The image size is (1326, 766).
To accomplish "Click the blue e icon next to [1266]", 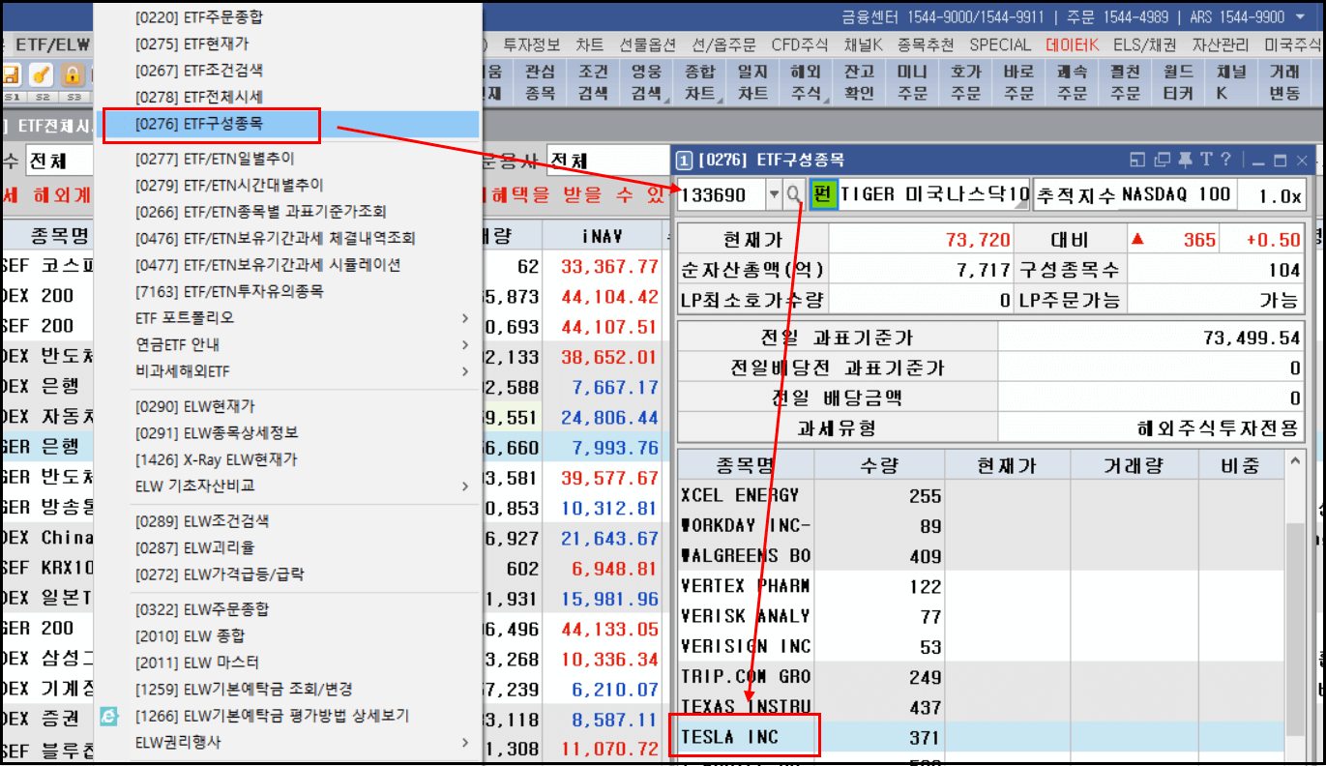I will tap(110, 717).
